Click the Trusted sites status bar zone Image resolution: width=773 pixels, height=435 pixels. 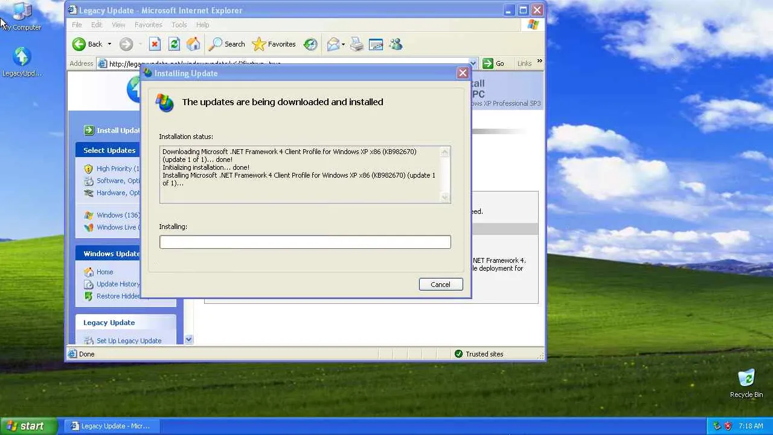click(x=478, y=354)
